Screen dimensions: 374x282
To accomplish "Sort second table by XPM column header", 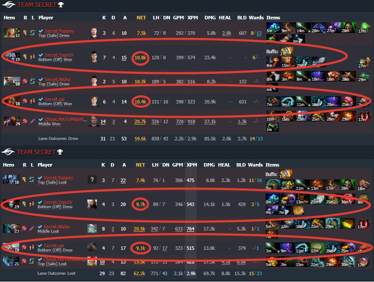I will click(x=192, y=165).
